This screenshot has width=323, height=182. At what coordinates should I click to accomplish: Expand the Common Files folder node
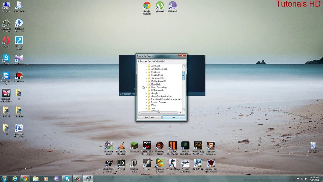coord(146,78)
